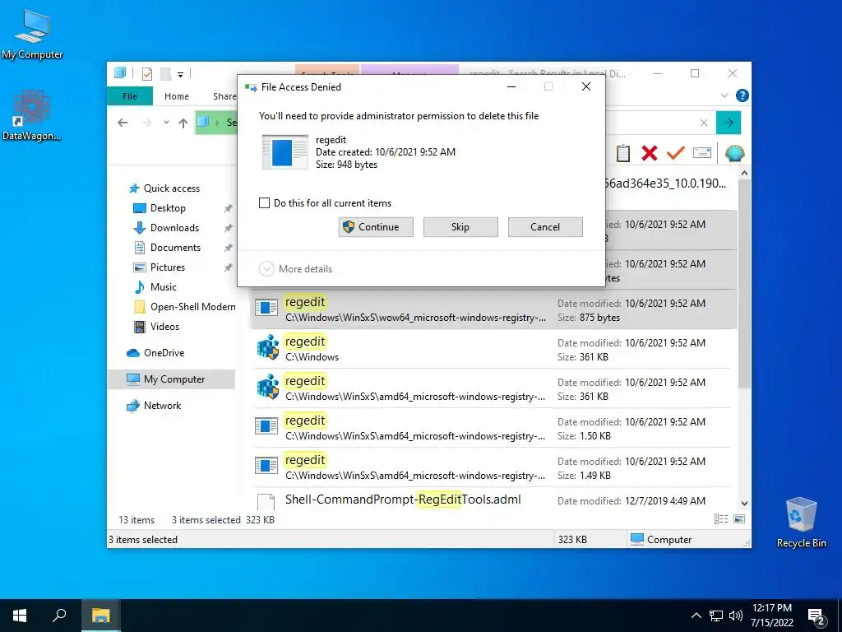Go back in Explorer navigation
The height and width of the screenshot is (632, 842).
click(x=123, y=123)
